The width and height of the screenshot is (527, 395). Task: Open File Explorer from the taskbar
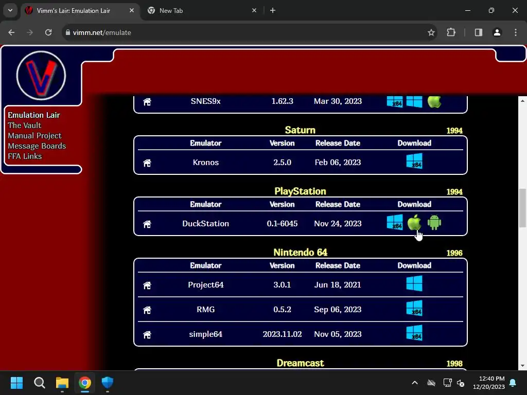(x=62, y=383)
